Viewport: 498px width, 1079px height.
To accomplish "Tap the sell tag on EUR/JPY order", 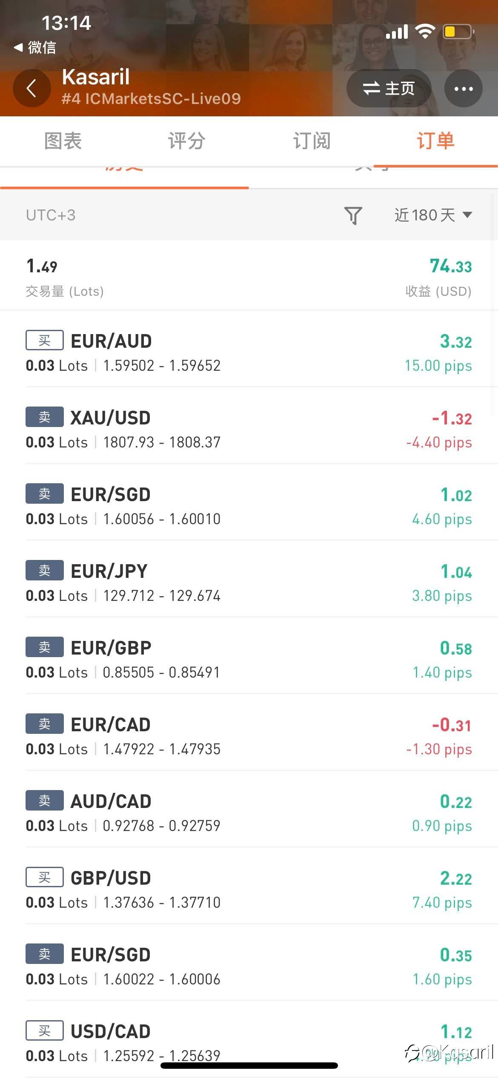I will (44, 570).
